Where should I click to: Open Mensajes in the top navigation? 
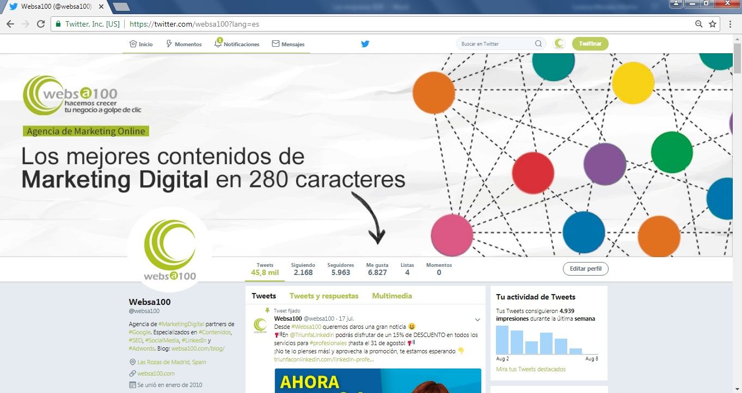pos(288,44)
